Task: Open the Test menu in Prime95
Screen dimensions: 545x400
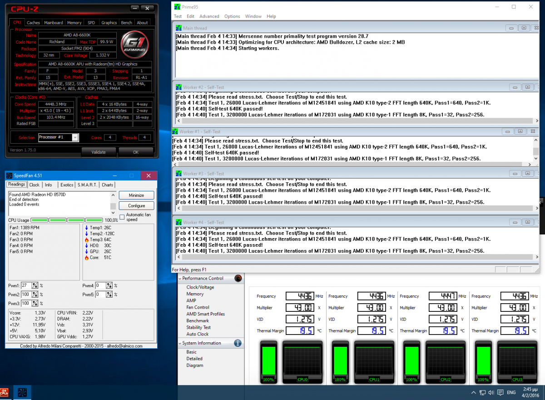Action: 178,16
